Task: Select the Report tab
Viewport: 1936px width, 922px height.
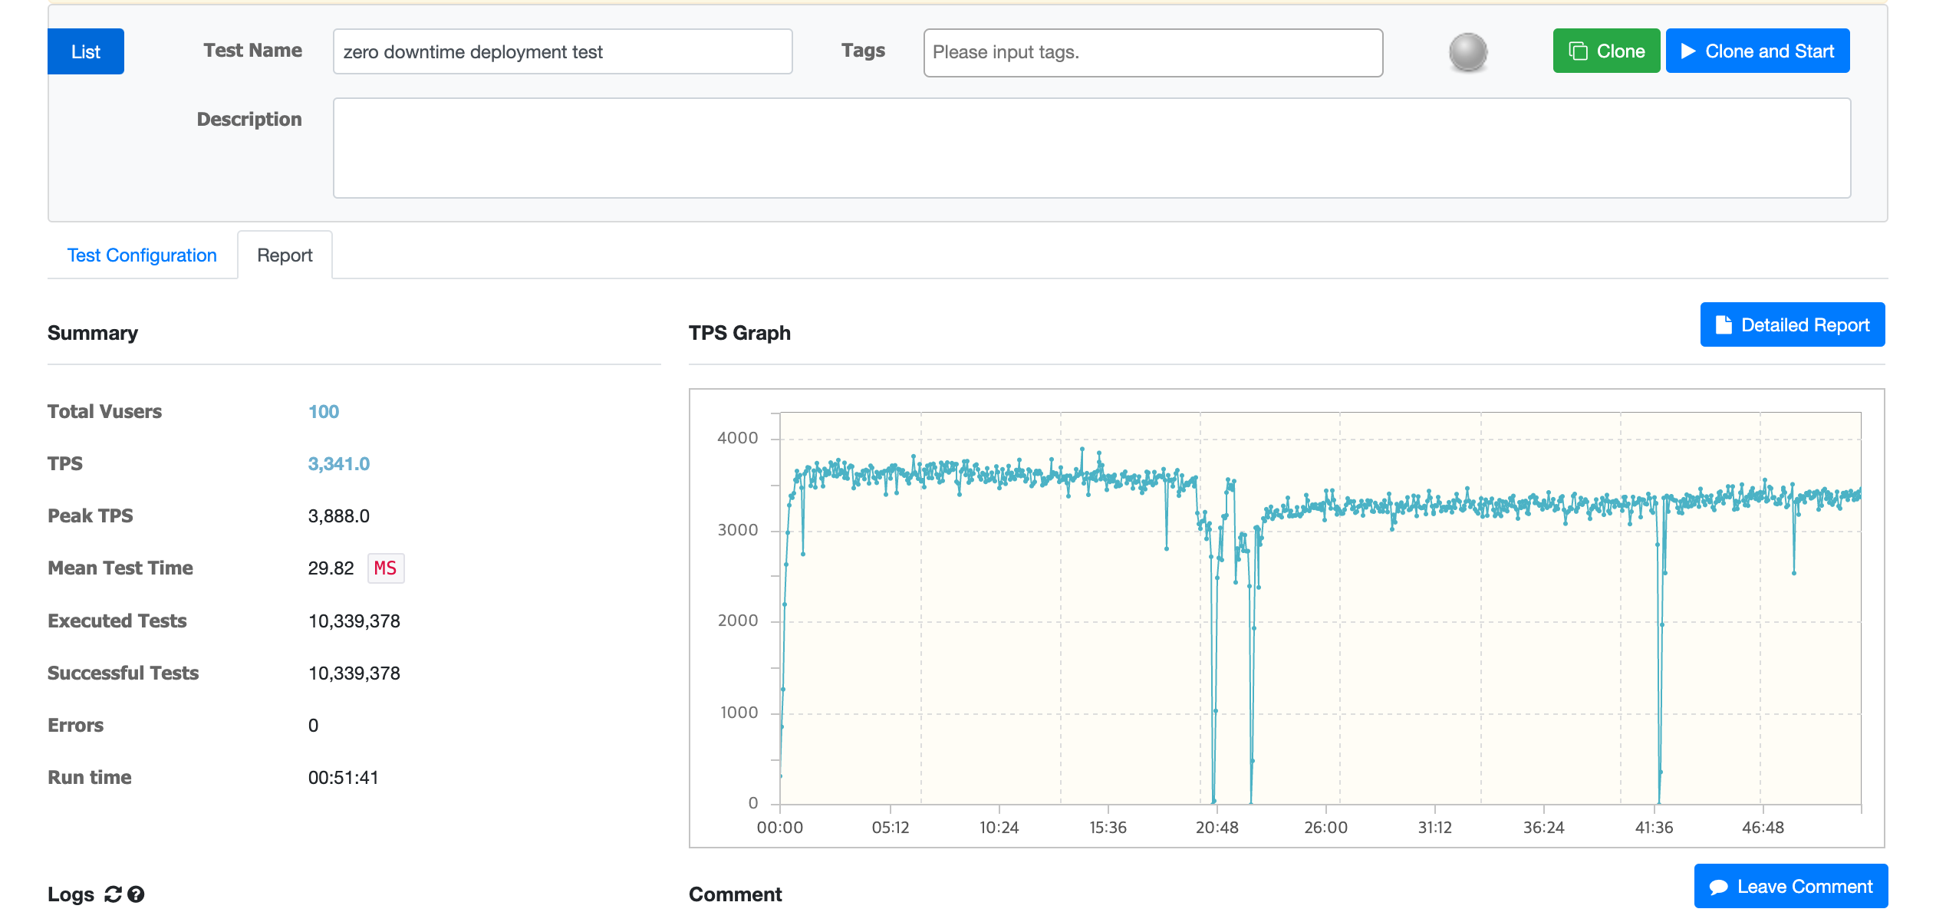Action: (x=285, y=255)
